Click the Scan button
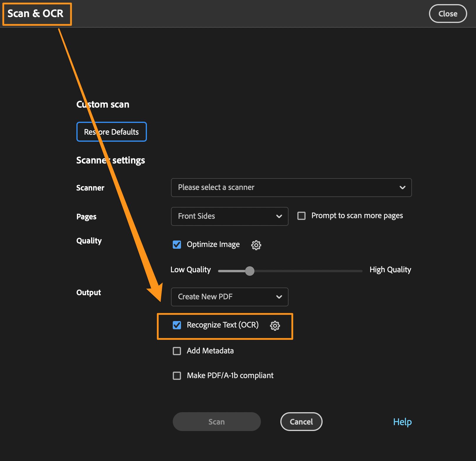The height and width of the screenshot is (461, 476). 217,422
